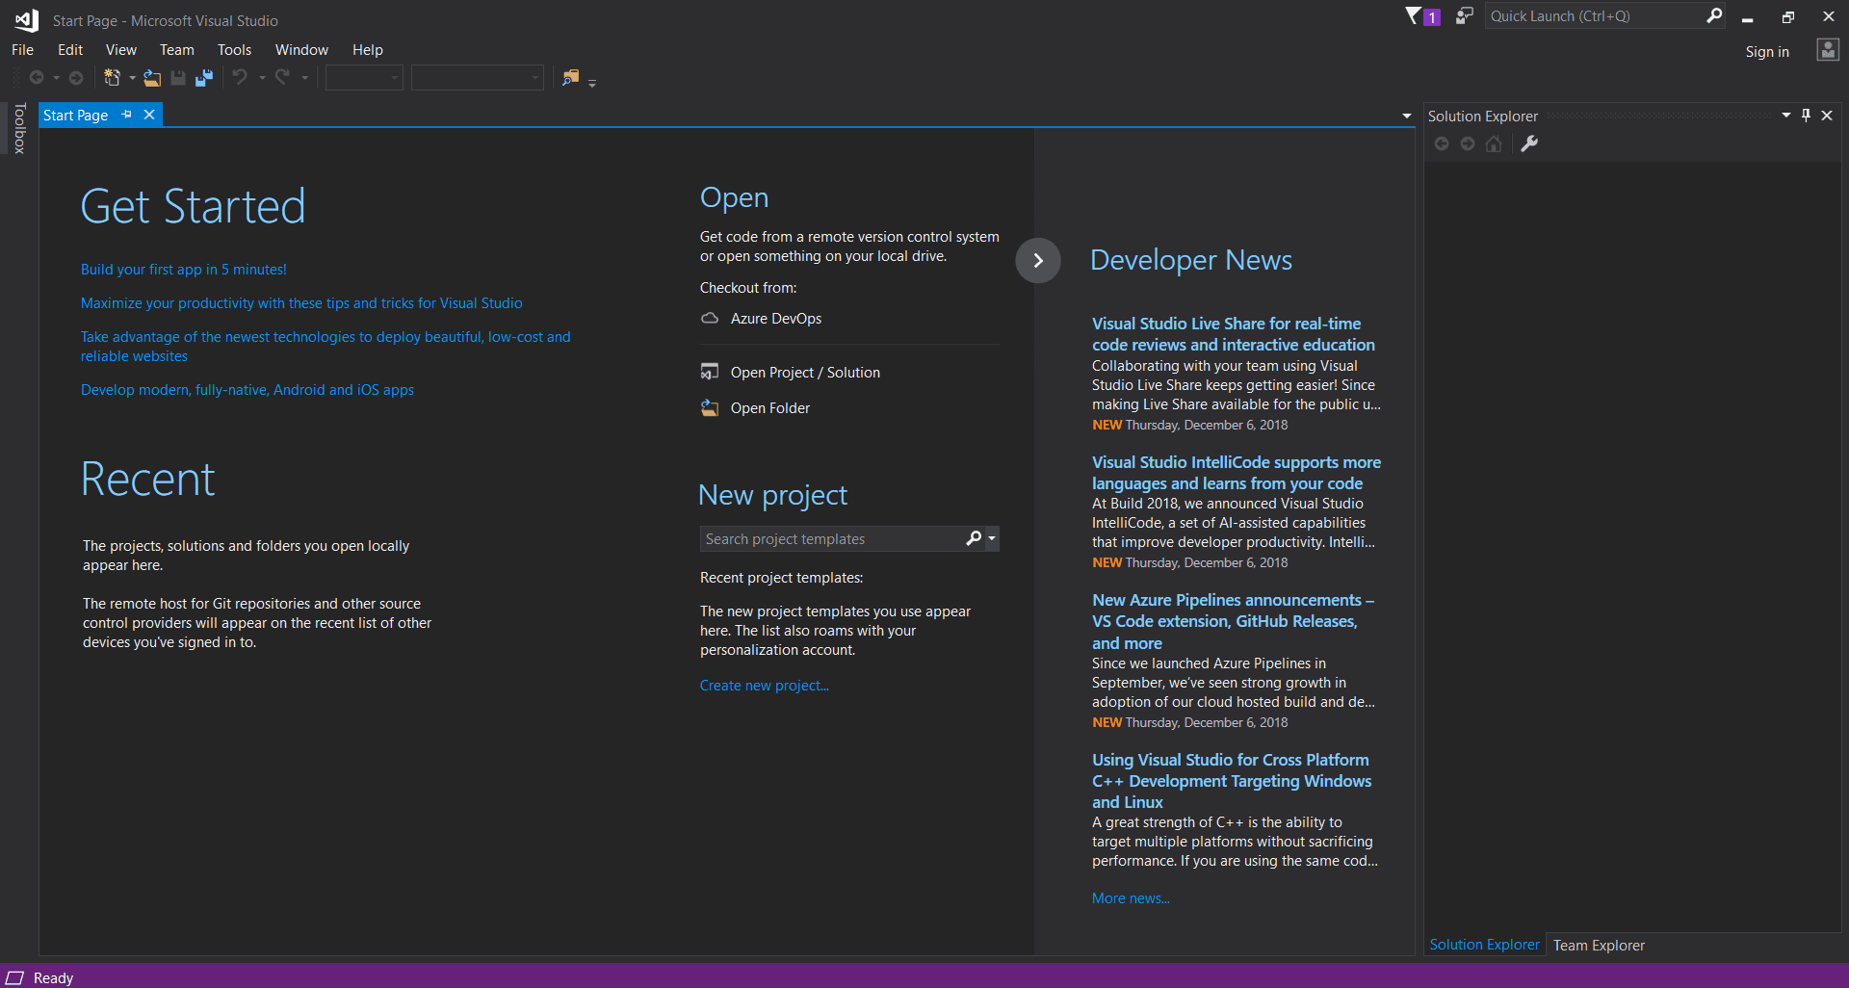Expand New Project dropdown arrow
The height and width of the screenshot is (988, 1849).
pos(132,78)
